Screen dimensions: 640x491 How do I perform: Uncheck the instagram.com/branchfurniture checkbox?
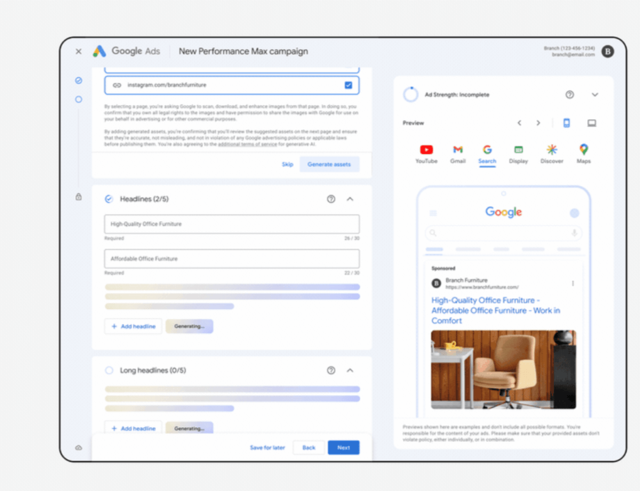(348, 85)
